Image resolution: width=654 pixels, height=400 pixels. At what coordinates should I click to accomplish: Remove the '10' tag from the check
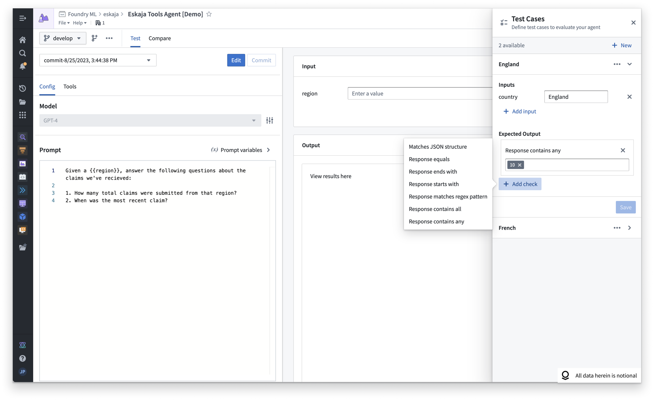click(x=520, y=165)
